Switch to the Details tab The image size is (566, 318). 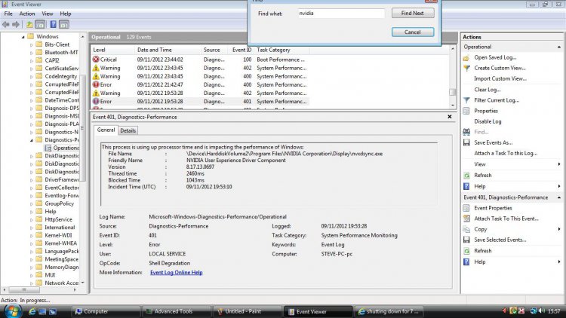coord(128,130)
